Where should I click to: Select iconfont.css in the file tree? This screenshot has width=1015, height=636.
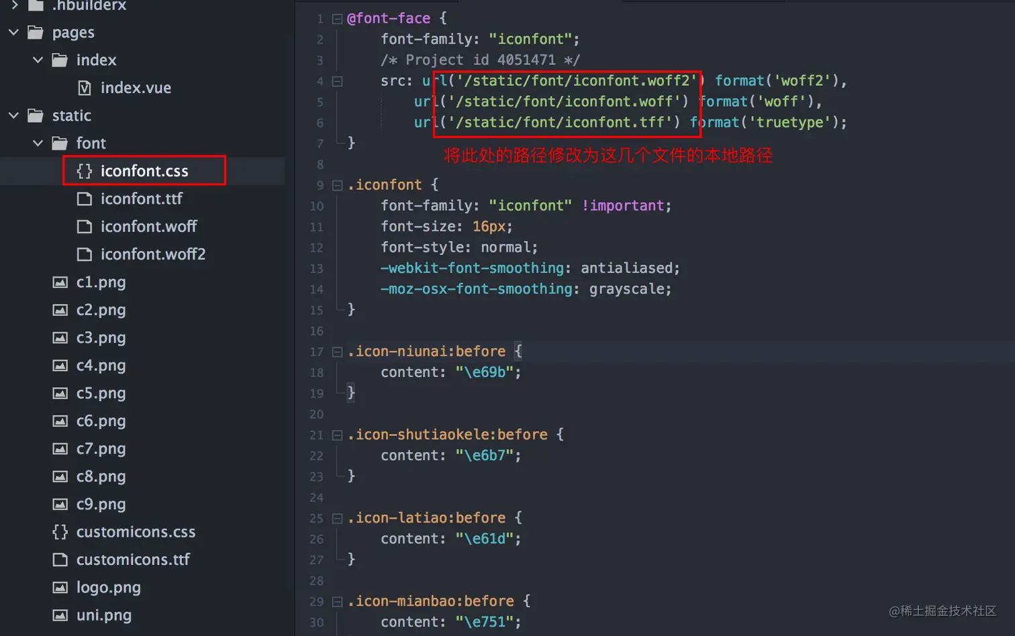(144, 171)
